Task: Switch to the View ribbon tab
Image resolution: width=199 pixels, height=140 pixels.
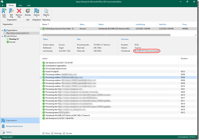Action: [20, 5]
